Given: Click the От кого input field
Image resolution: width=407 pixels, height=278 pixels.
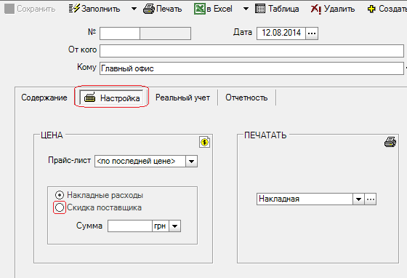Looking at the screenshot, I should click(x=251, y=51).
